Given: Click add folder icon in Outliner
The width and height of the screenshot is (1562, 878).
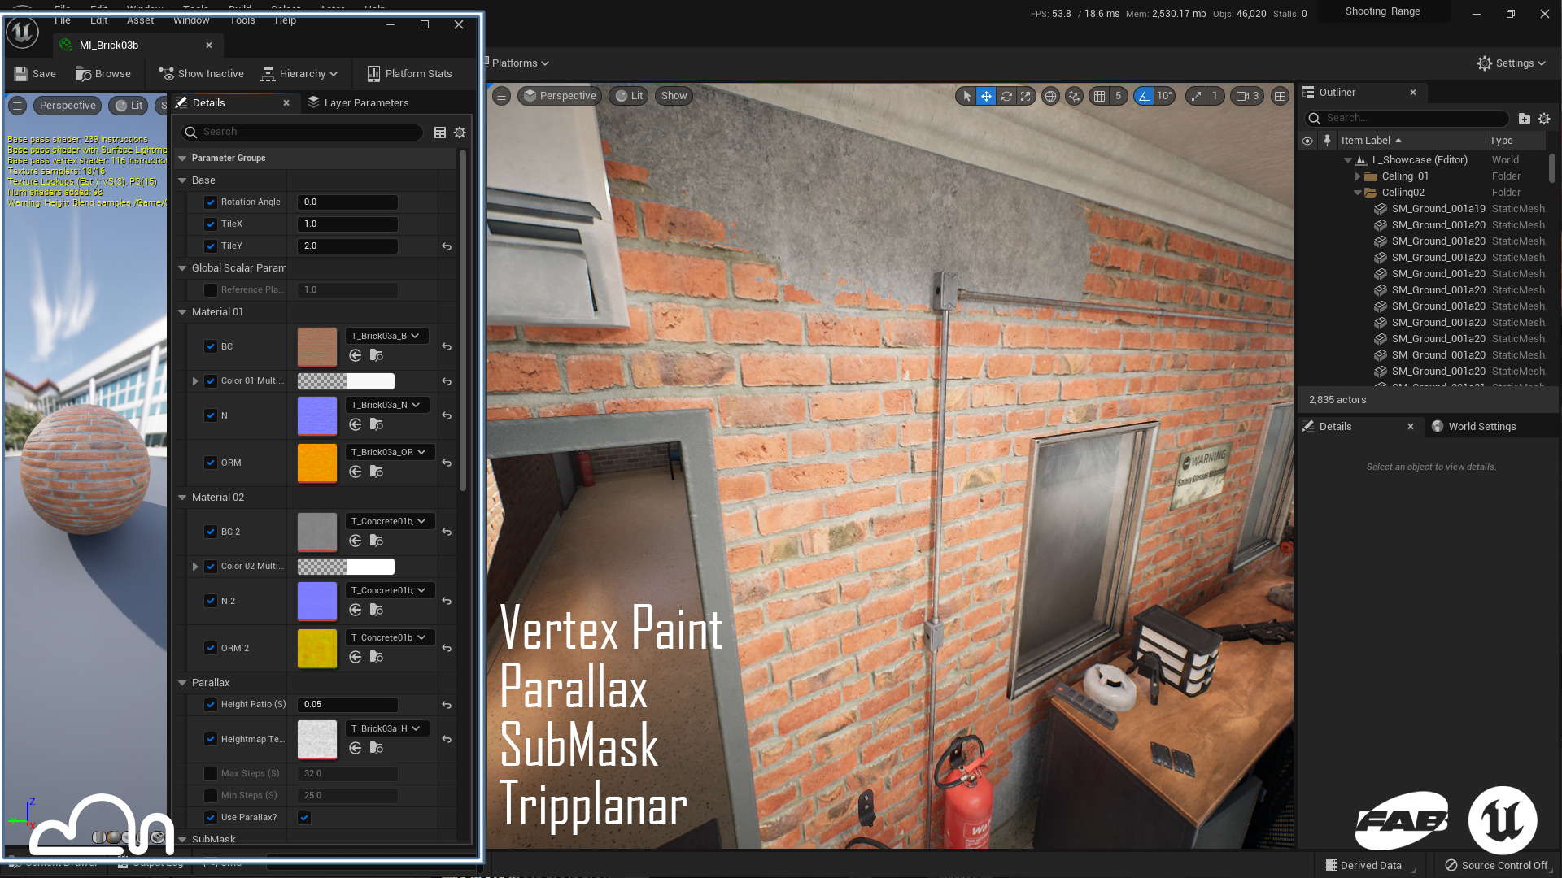Looking at the screenshot, I should [x=1524, y=119].
